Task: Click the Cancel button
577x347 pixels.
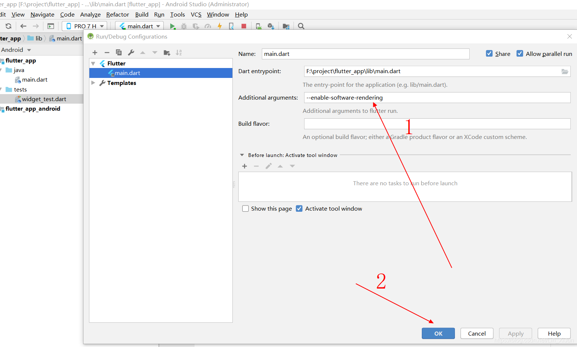Action: 477,333
